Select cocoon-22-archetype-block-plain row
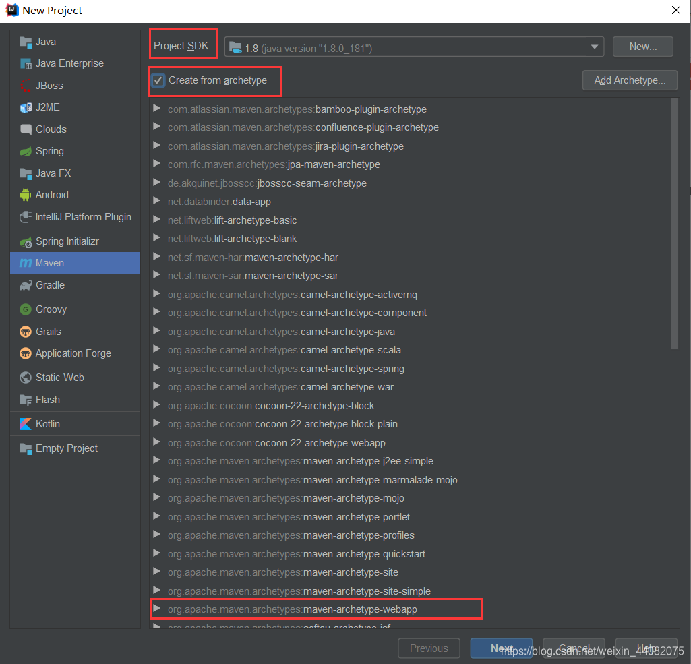This screenshot has height=664, width=691. point(410,424)
